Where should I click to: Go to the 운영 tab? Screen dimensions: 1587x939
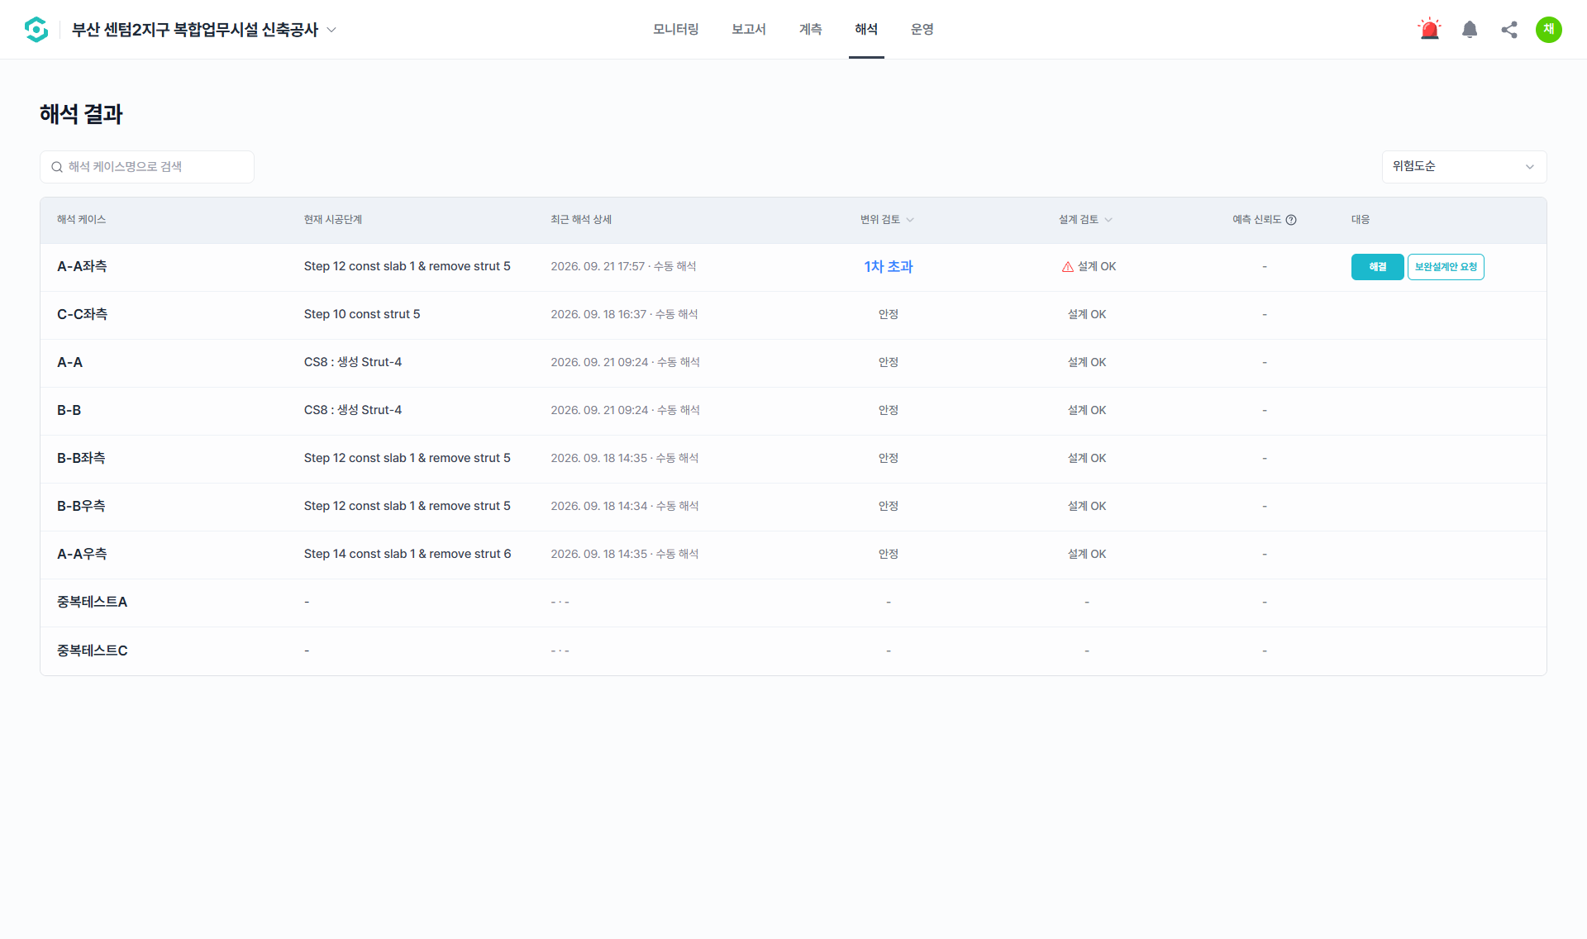pos(922,30)
